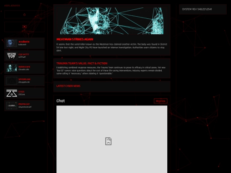Open the Meatman Strikes Again headline

coord(75,39)
